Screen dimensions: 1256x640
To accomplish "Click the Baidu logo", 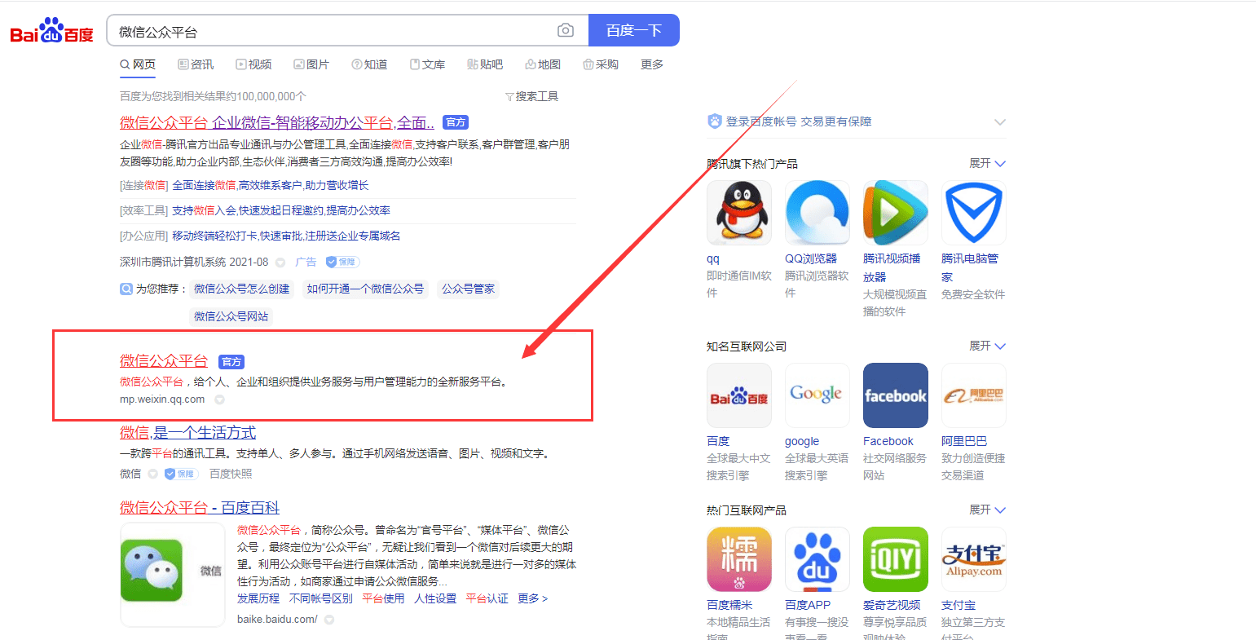I will 52,31.
